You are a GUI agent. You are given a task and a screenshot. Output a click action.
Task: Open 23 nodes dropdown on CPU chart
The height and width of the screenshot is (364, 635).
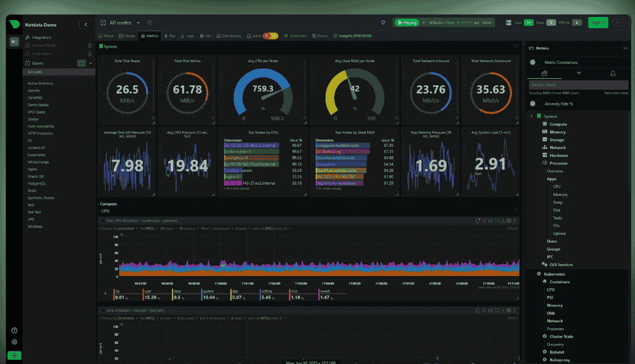point(168,228)
